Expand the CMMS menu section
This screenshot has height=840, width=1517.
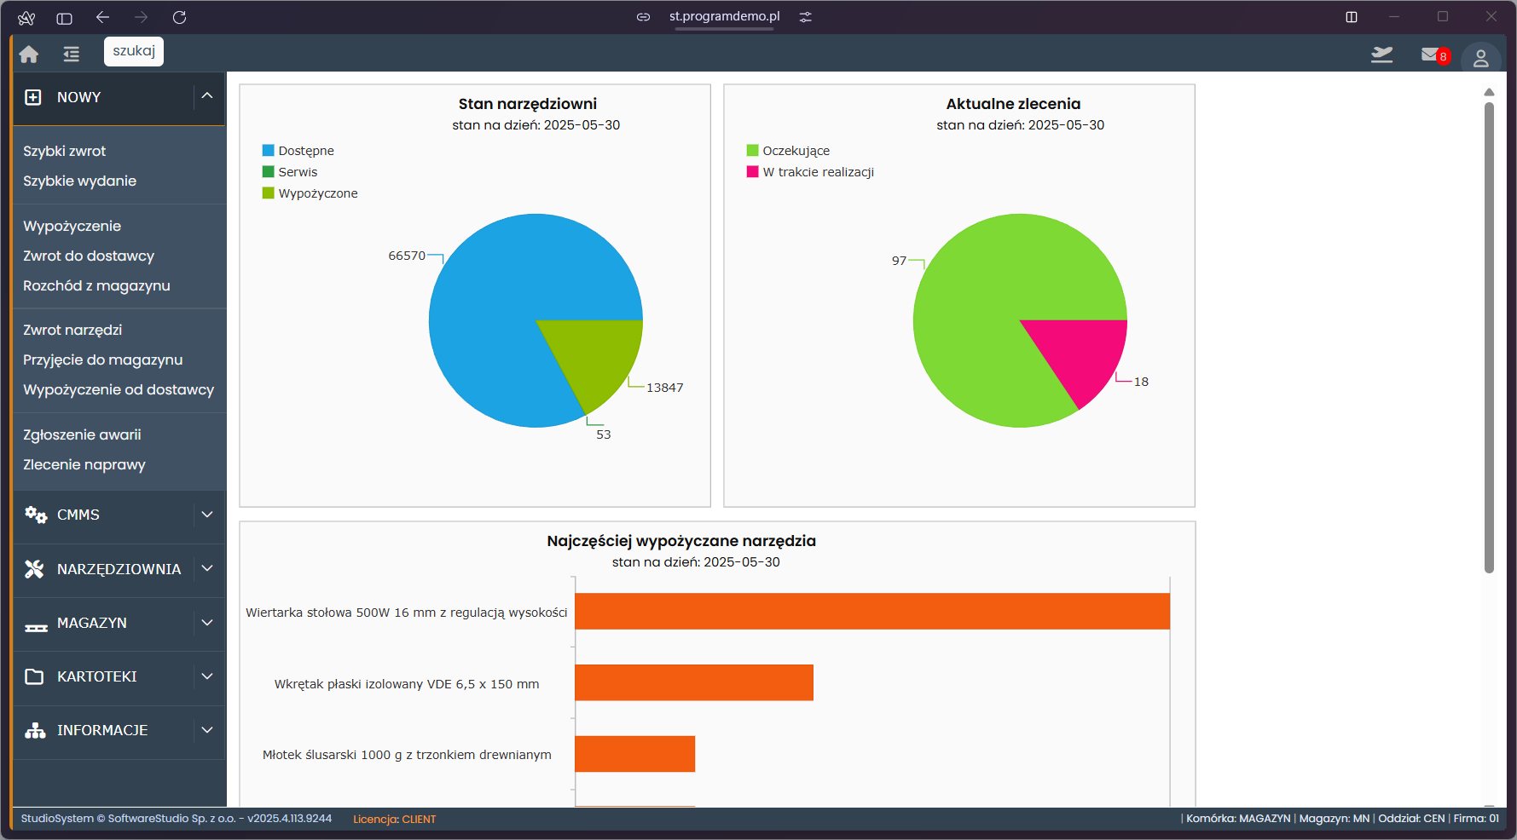pos(119,515)
